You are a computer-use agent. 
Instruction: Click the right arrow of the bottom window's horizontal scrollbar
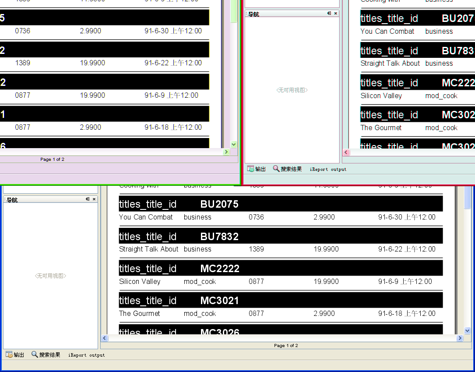tap(460, 338)
